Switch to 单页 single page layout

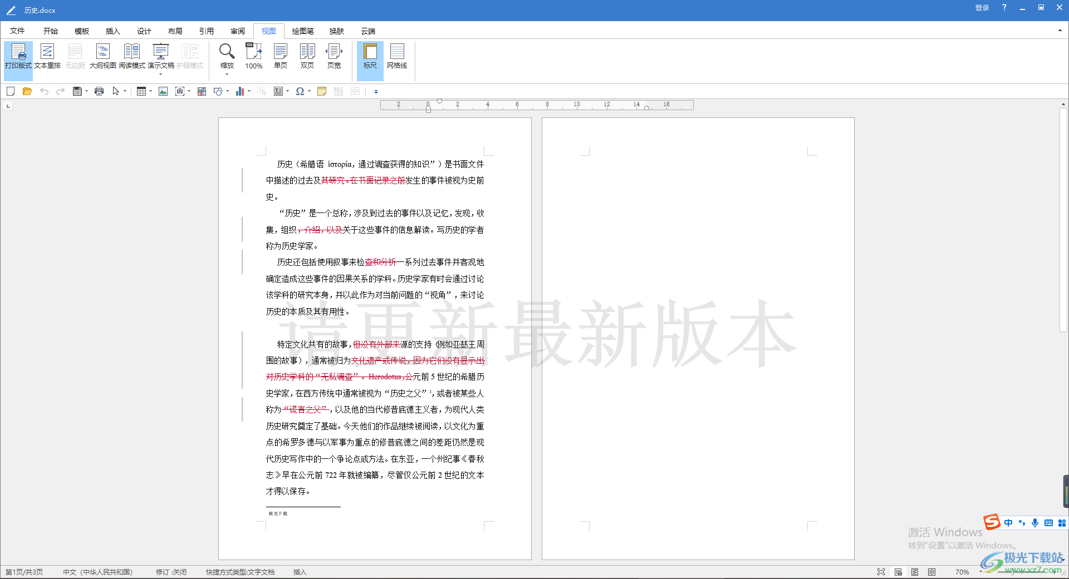pos(281,56)
